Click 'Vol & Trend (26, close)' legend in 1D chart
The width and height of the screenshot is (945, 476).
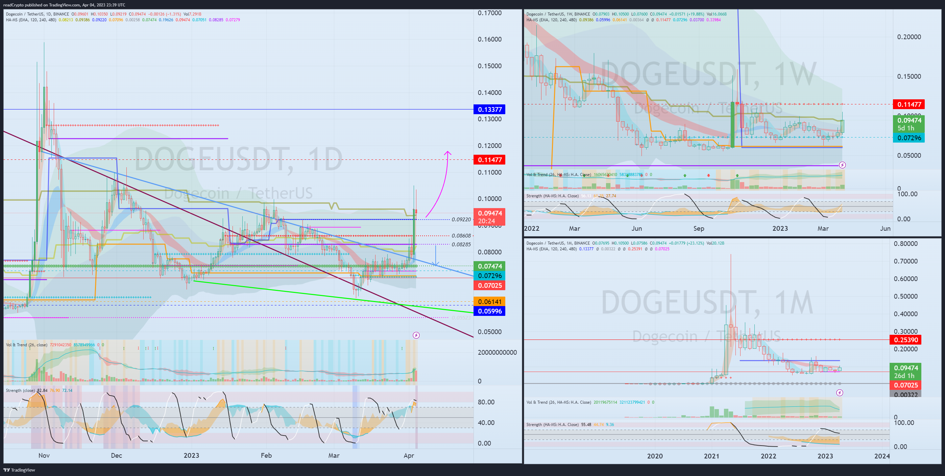pos(26,345)
